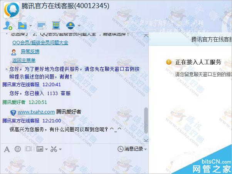232x174 pixels.
Task: Expand the send picture dropdown arrow
Action: coord(46,149)
